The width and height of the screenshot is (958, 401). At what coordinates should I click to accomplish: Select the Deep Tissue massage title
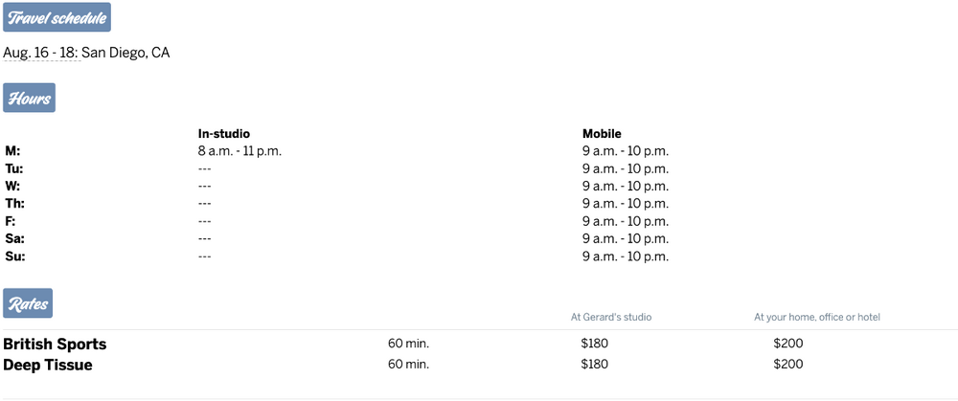pyautogui.click(x=48, y=365)
